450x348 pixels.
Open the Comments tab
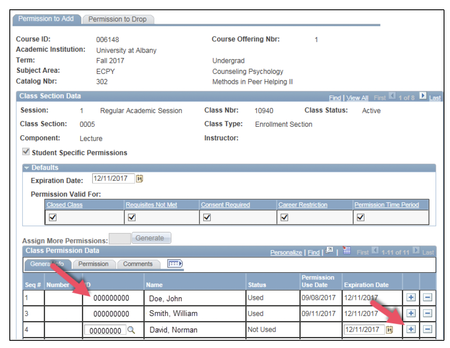(138, 264)
